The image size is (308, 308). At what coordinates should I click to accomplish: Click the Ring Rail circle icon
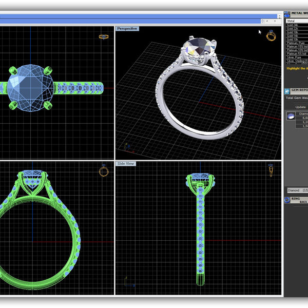[x=287, y=200]
